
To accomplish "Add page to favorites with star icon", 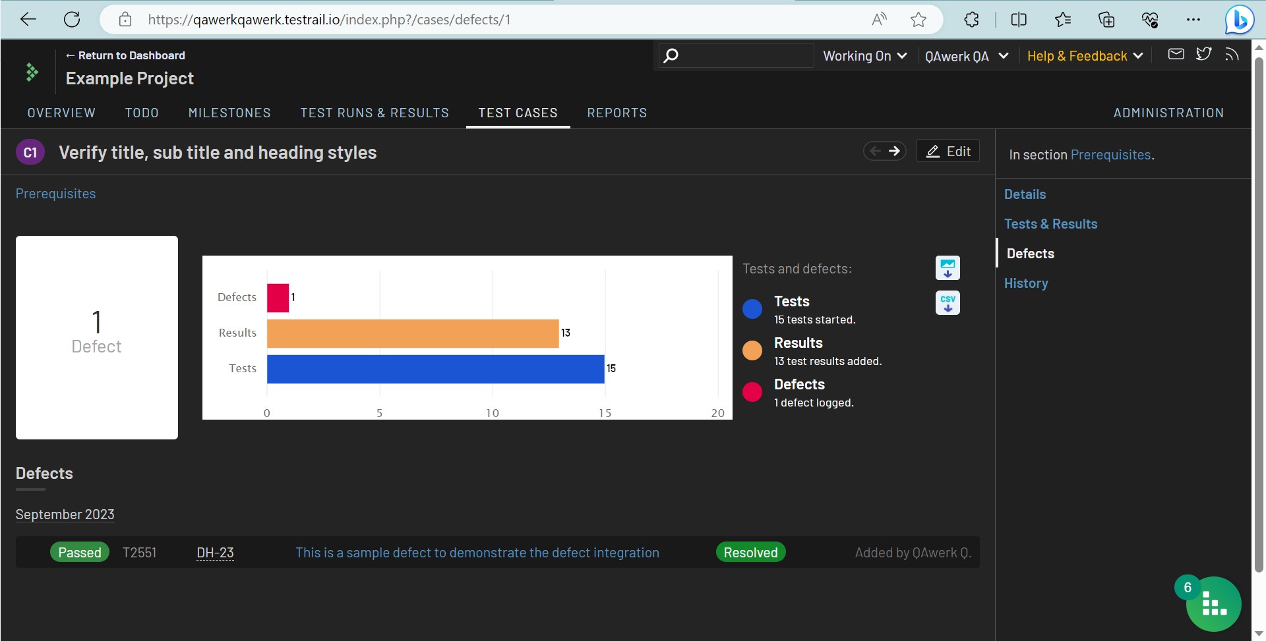I will click(919, 20).
